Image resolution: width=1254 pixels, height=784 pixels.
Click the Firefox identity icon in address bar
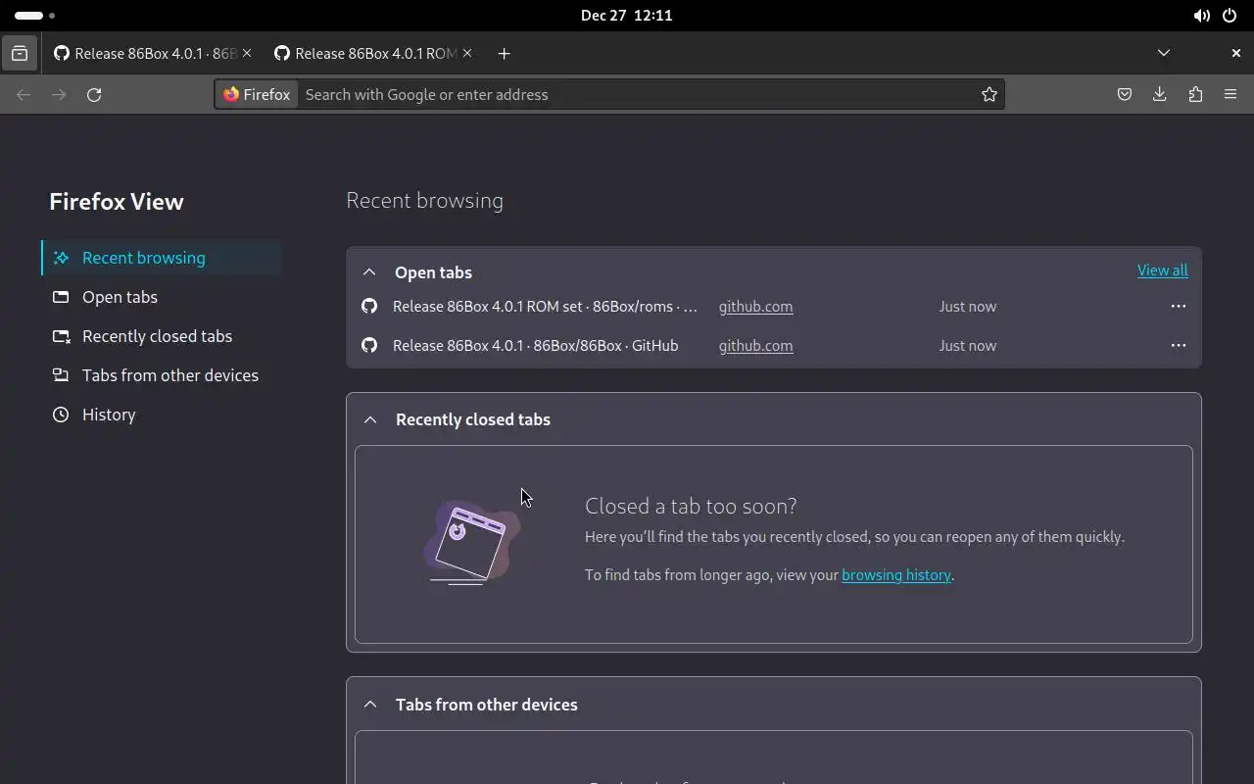point(257,95)
